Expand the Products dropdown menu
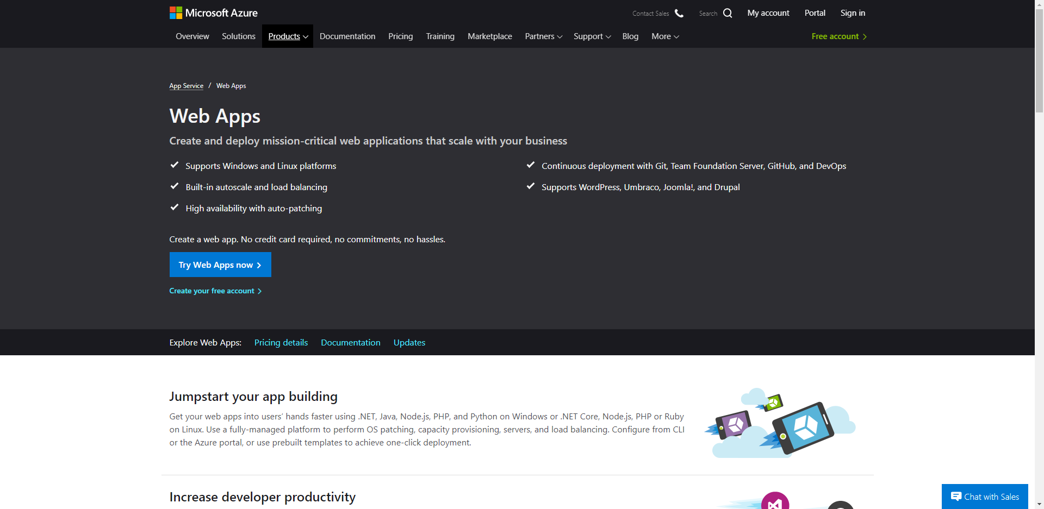Screen dimensions: 1044x509 [288, 36]
